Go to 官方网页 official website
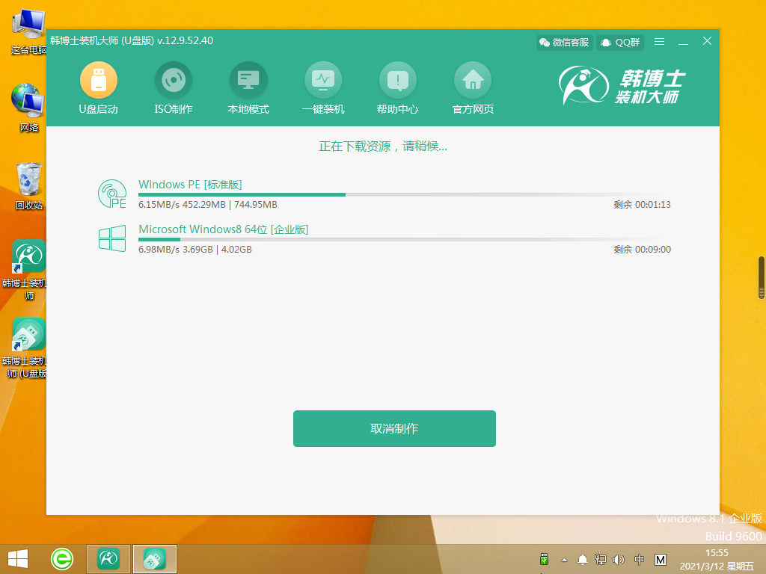The image size is (766, 574). point(473,79)
